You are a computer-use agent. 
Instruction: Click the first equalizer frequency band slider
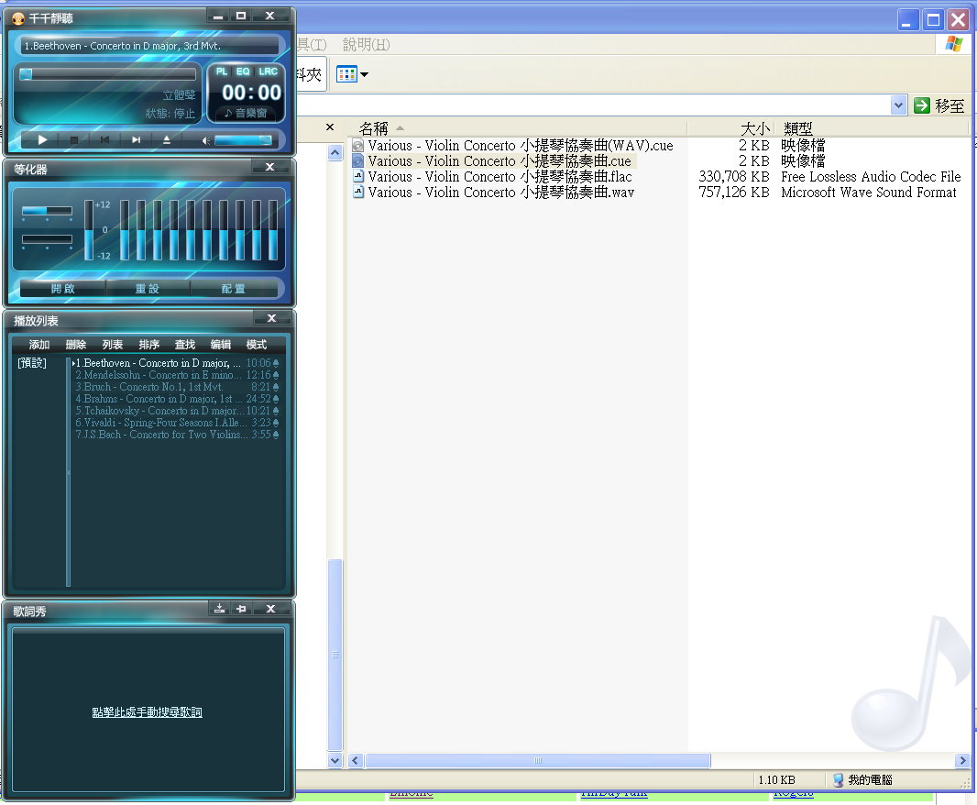125,230
